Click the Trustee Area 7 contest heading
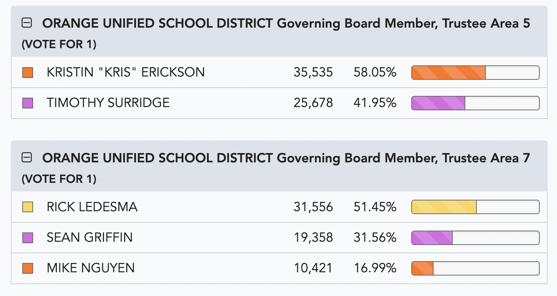557x296 pixels. click(286, 158)
